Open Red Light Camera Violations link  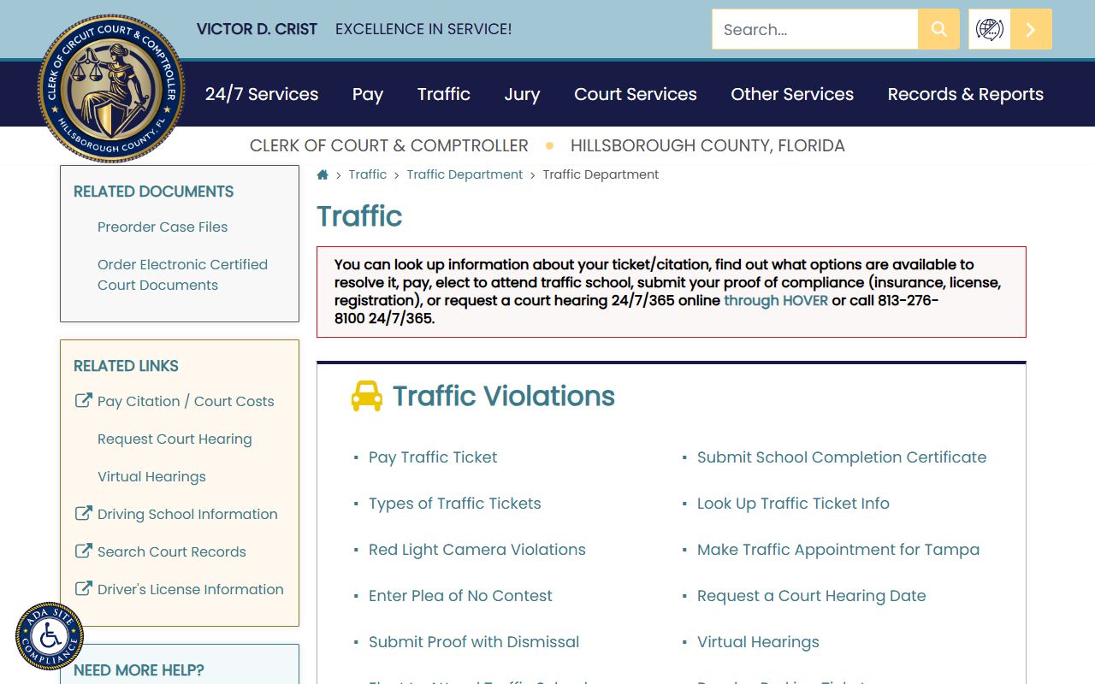477,550
